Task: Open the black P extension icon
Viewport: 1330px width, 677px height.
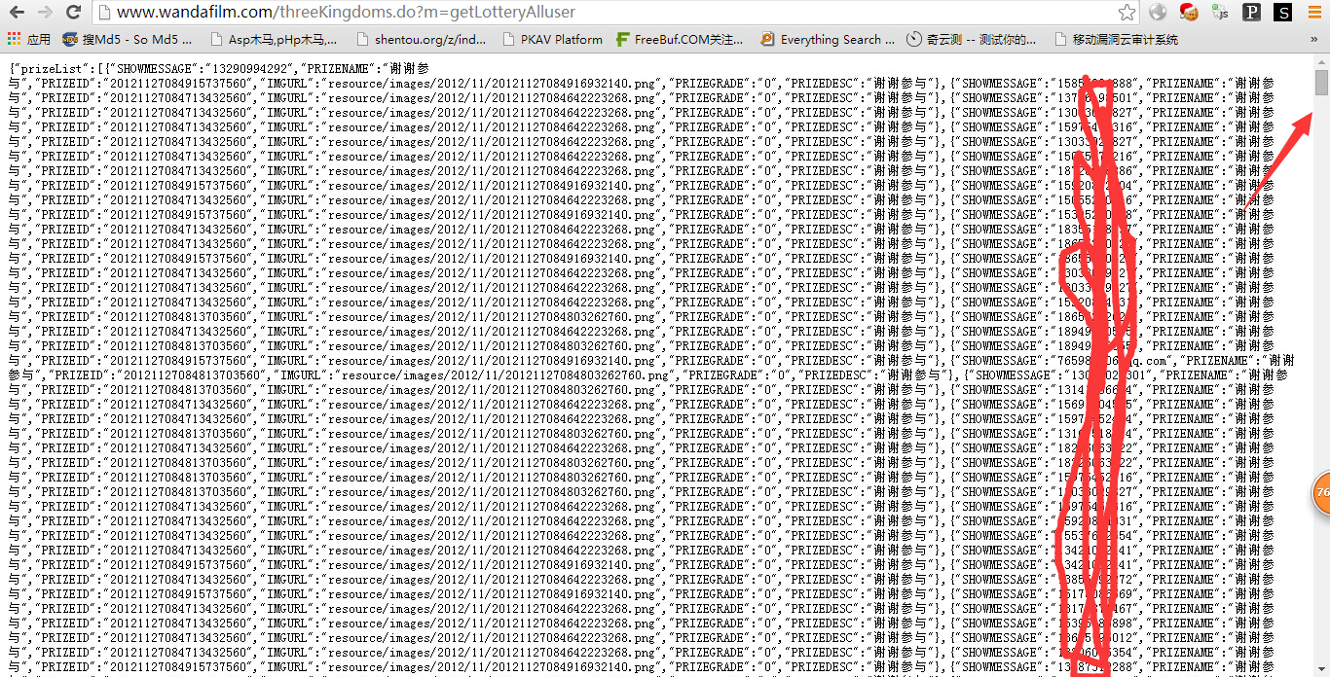Action: [1252, 13]
